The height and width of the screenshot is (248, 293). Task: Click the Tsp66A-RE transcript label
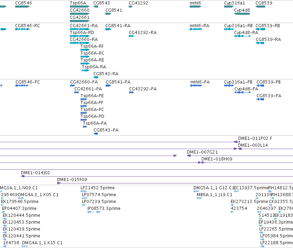[x=92, y=60]
